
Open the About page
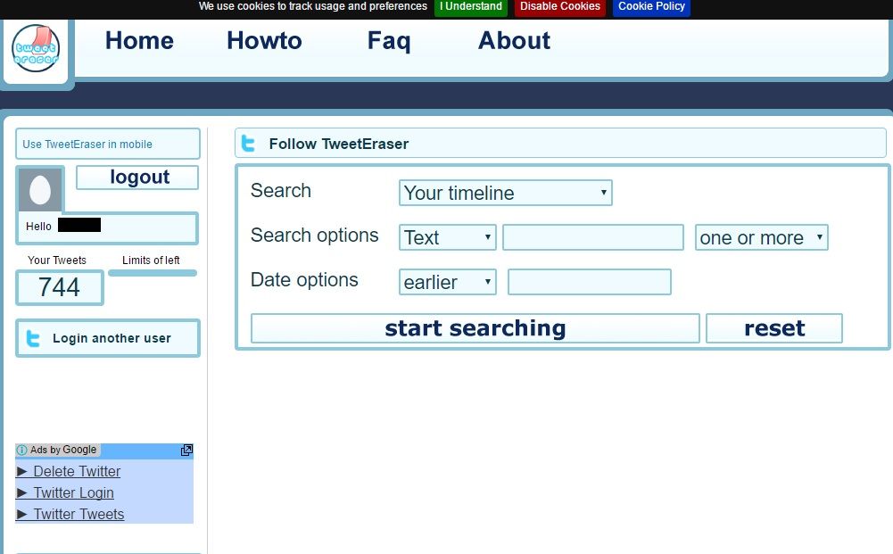point(514,40)
